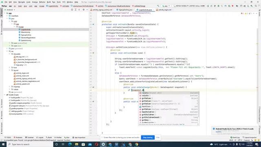Click the Make Project hammer icon
261x147 pixels.
tap(158, 6)
